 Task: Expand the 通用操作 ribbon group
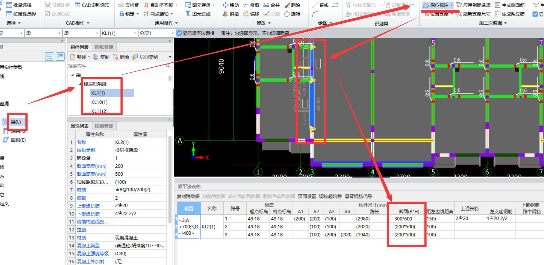coord(166,23)
